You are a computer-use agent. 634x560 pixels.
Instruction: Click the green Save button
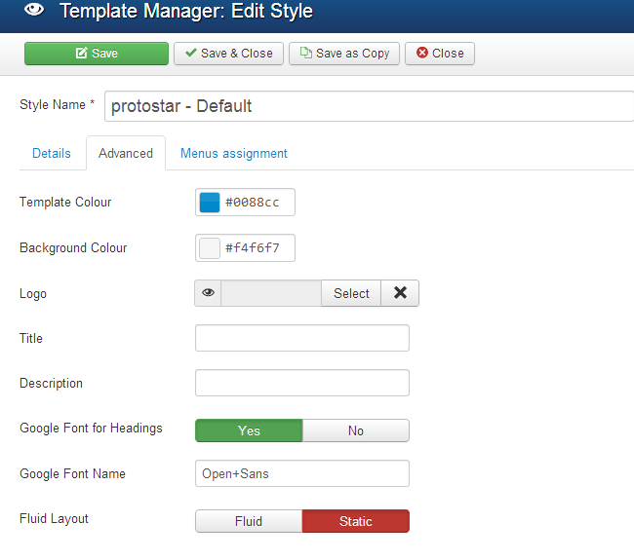[x=97, y=54]
